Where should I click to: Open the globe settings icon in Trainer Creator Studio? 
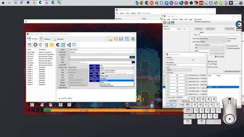pos(133,39)
